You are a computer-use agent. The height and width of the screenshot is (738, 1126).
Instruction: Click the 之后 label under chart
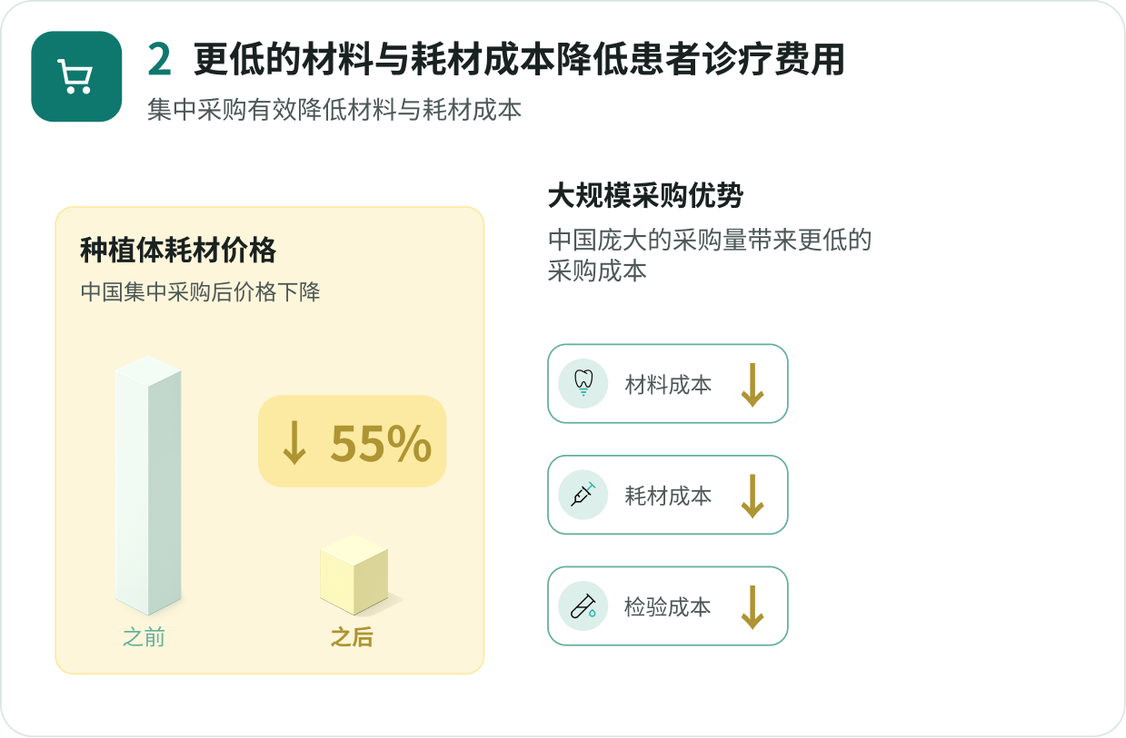(352, 637)
